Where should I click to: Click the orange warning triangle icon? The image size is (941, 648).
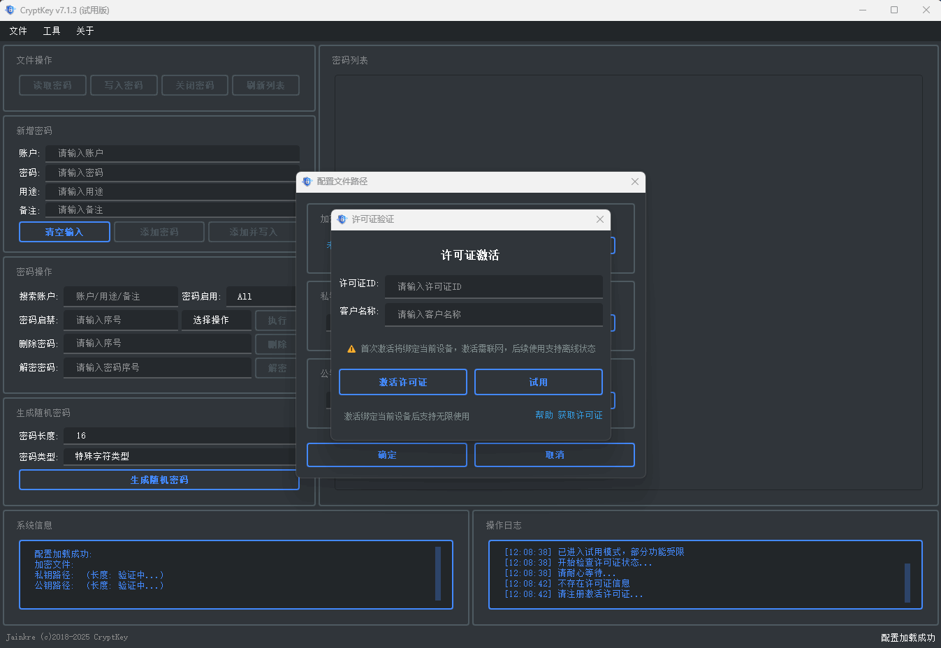351,349
